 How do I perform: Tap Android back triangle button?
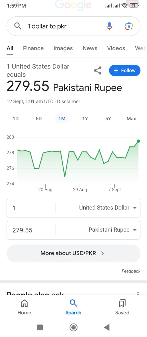click(107, 327)
